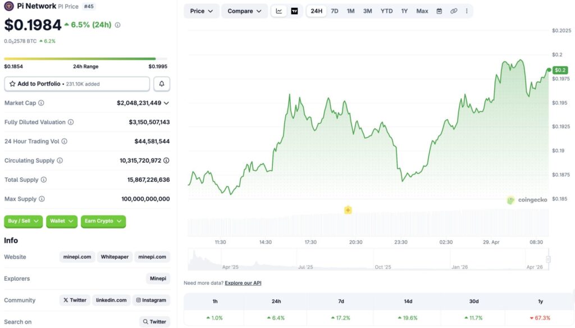The image size is (575, 328).
Task: Open the calendar date range icon
Action: (x=440, y=11)
